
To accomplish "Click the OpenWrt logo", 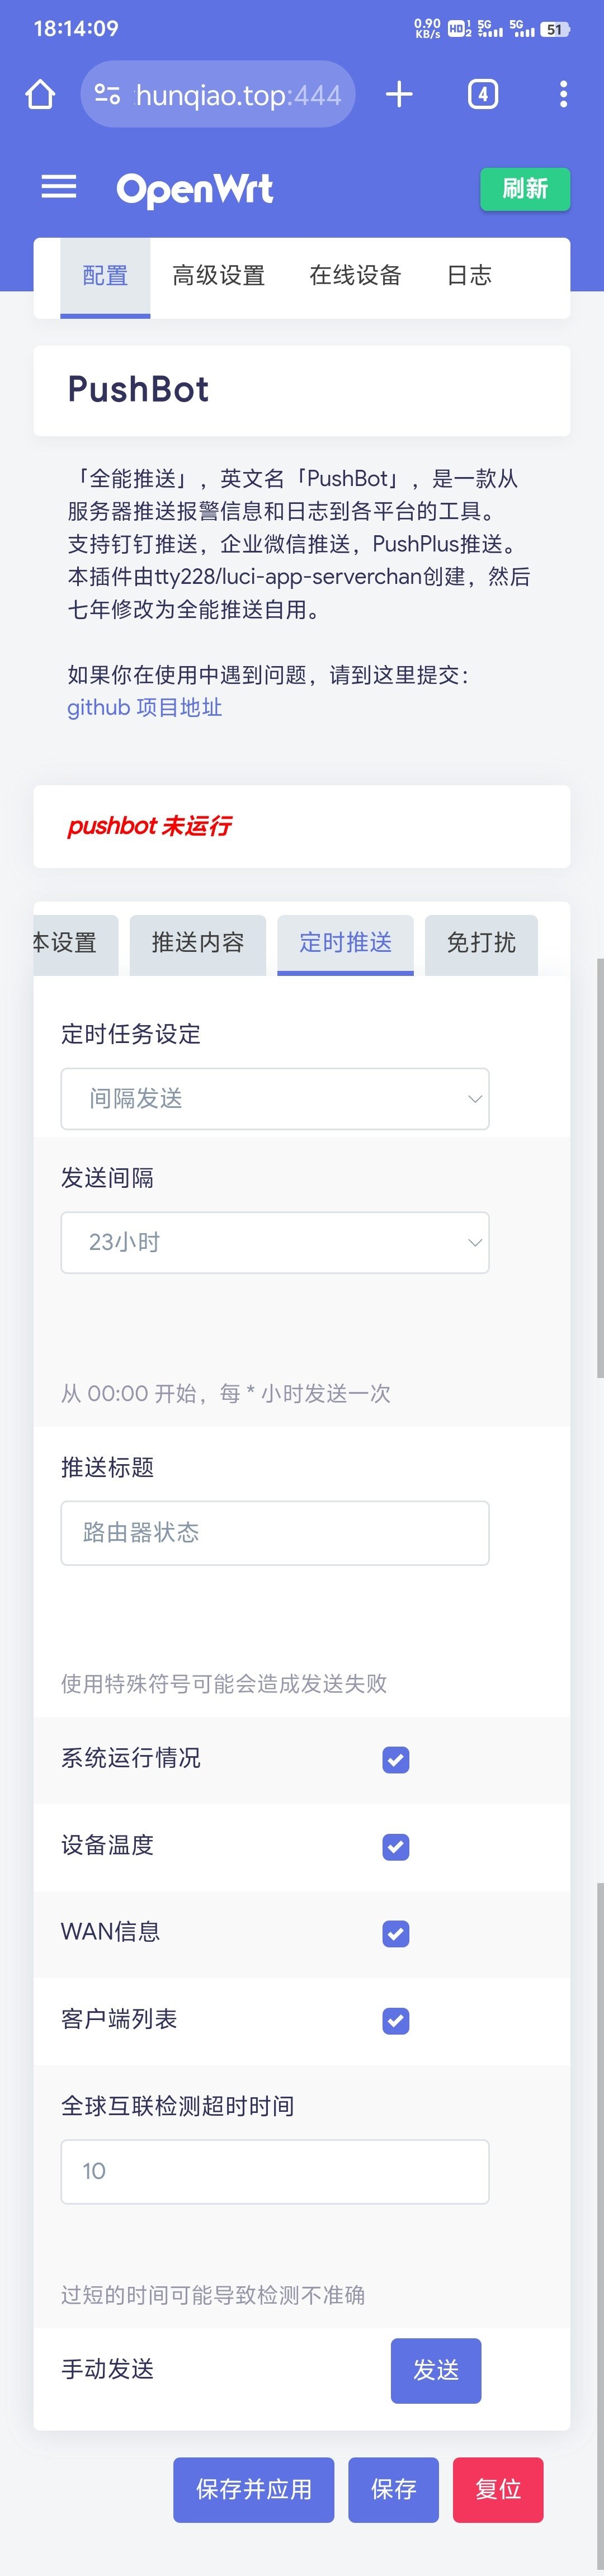I will [195, 189].
